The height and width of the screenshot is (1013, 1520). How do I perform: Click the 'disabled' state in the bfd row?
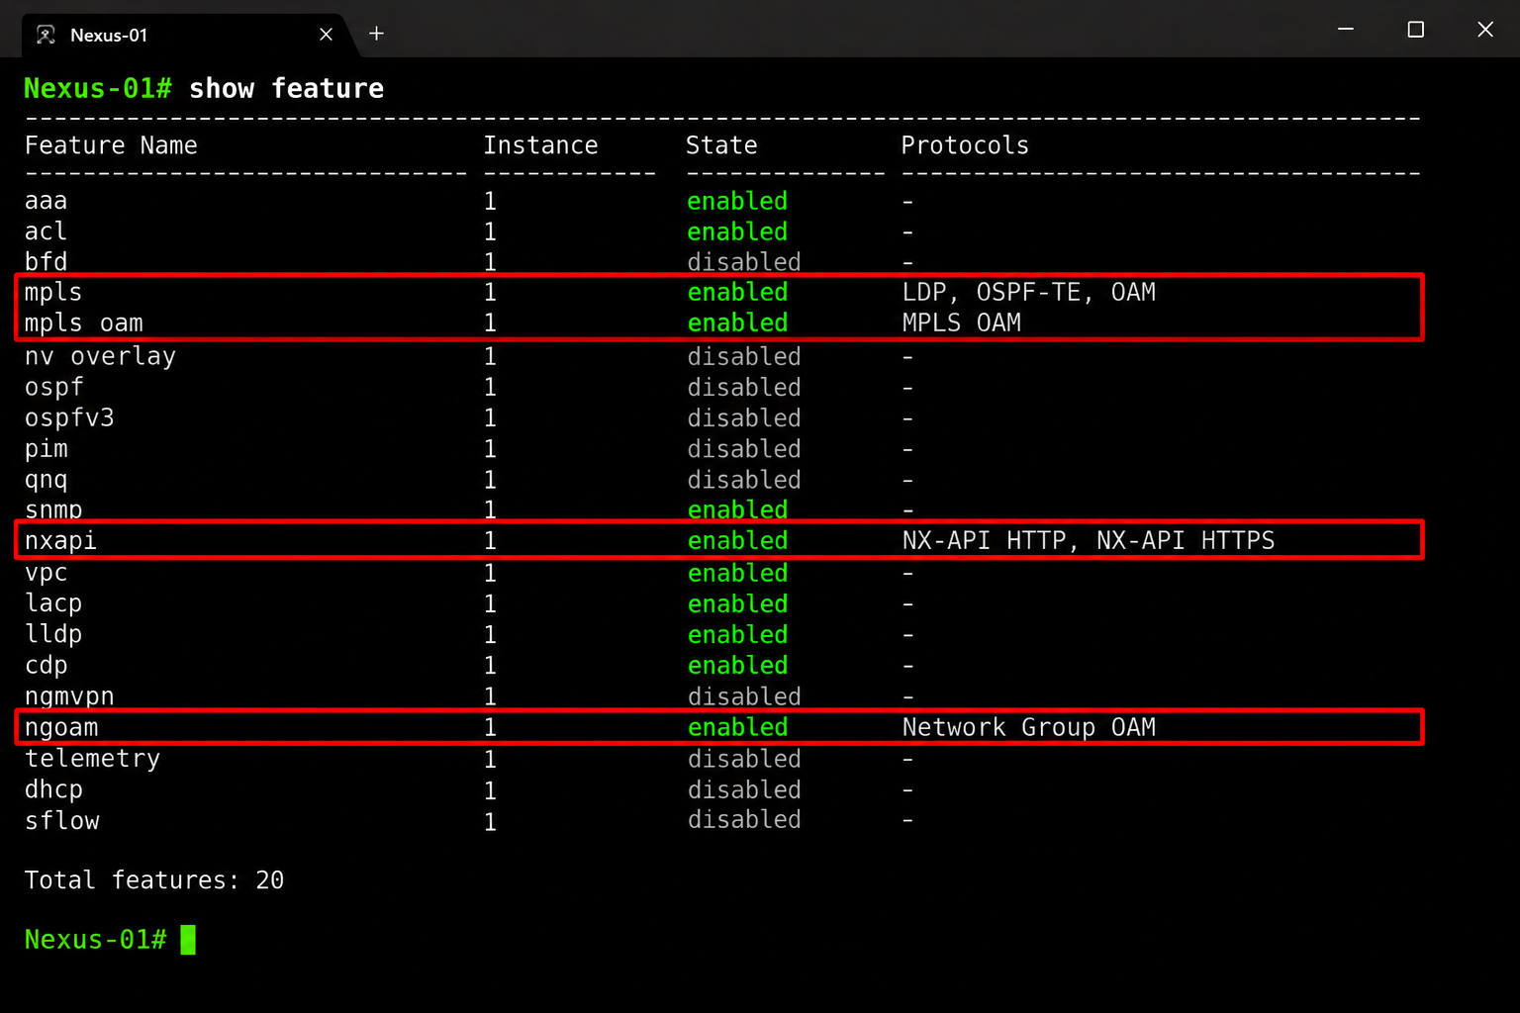click(744, 262)
